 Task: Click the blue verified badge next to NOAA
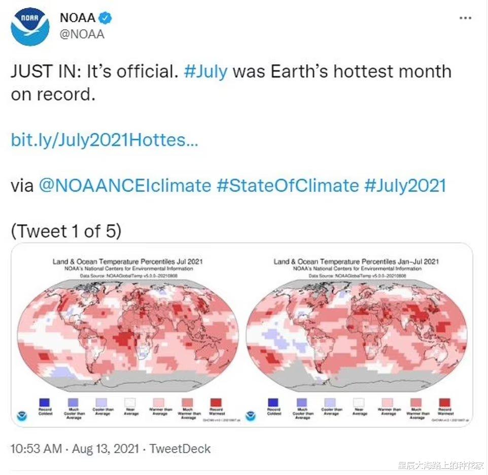pyautogui.click(x=105, y=18)
